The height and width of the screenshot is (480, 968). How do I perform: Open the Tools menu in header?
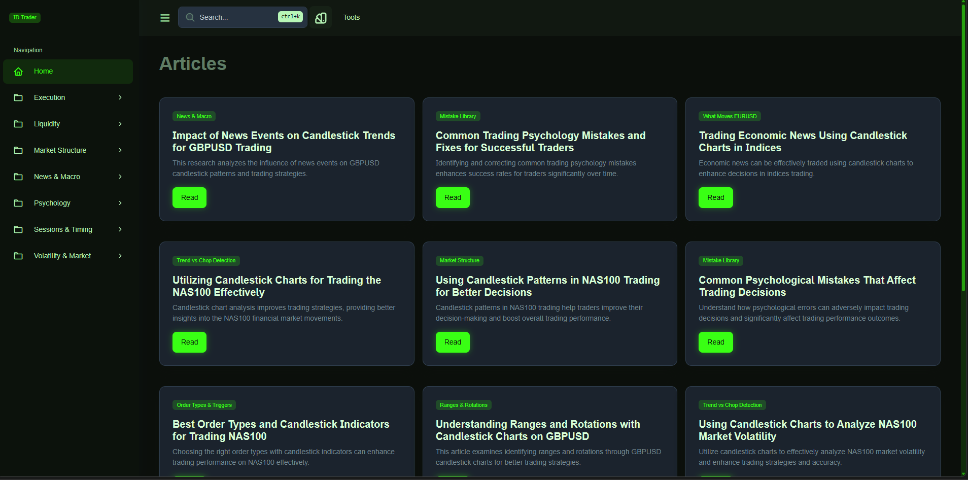coord(351,17)
